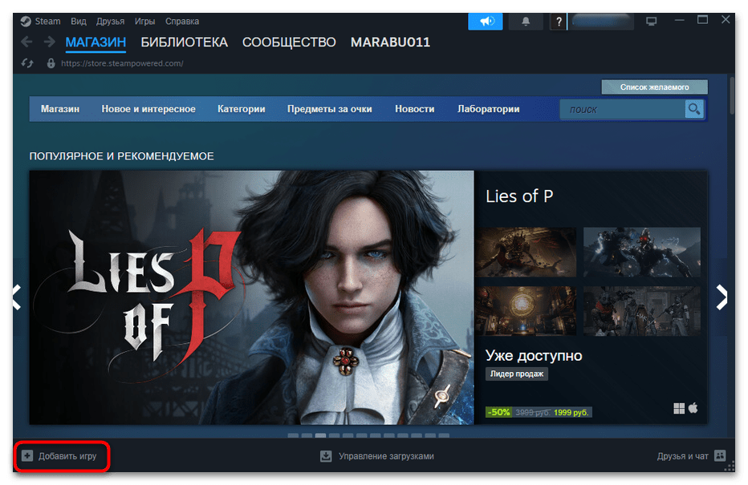Open Steam Help via the question mark icon
The image size is (748, 485).
[x=559, y=22]
